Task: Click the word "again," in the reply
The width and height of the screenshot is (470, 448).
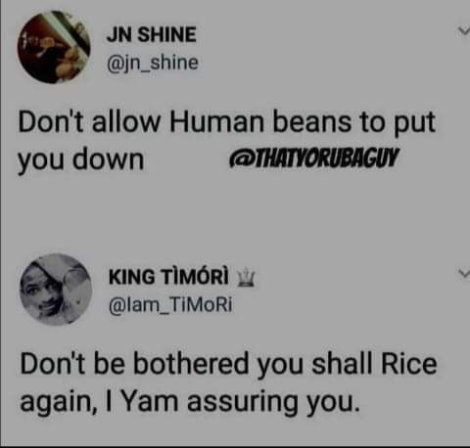Action: point(60,402)
